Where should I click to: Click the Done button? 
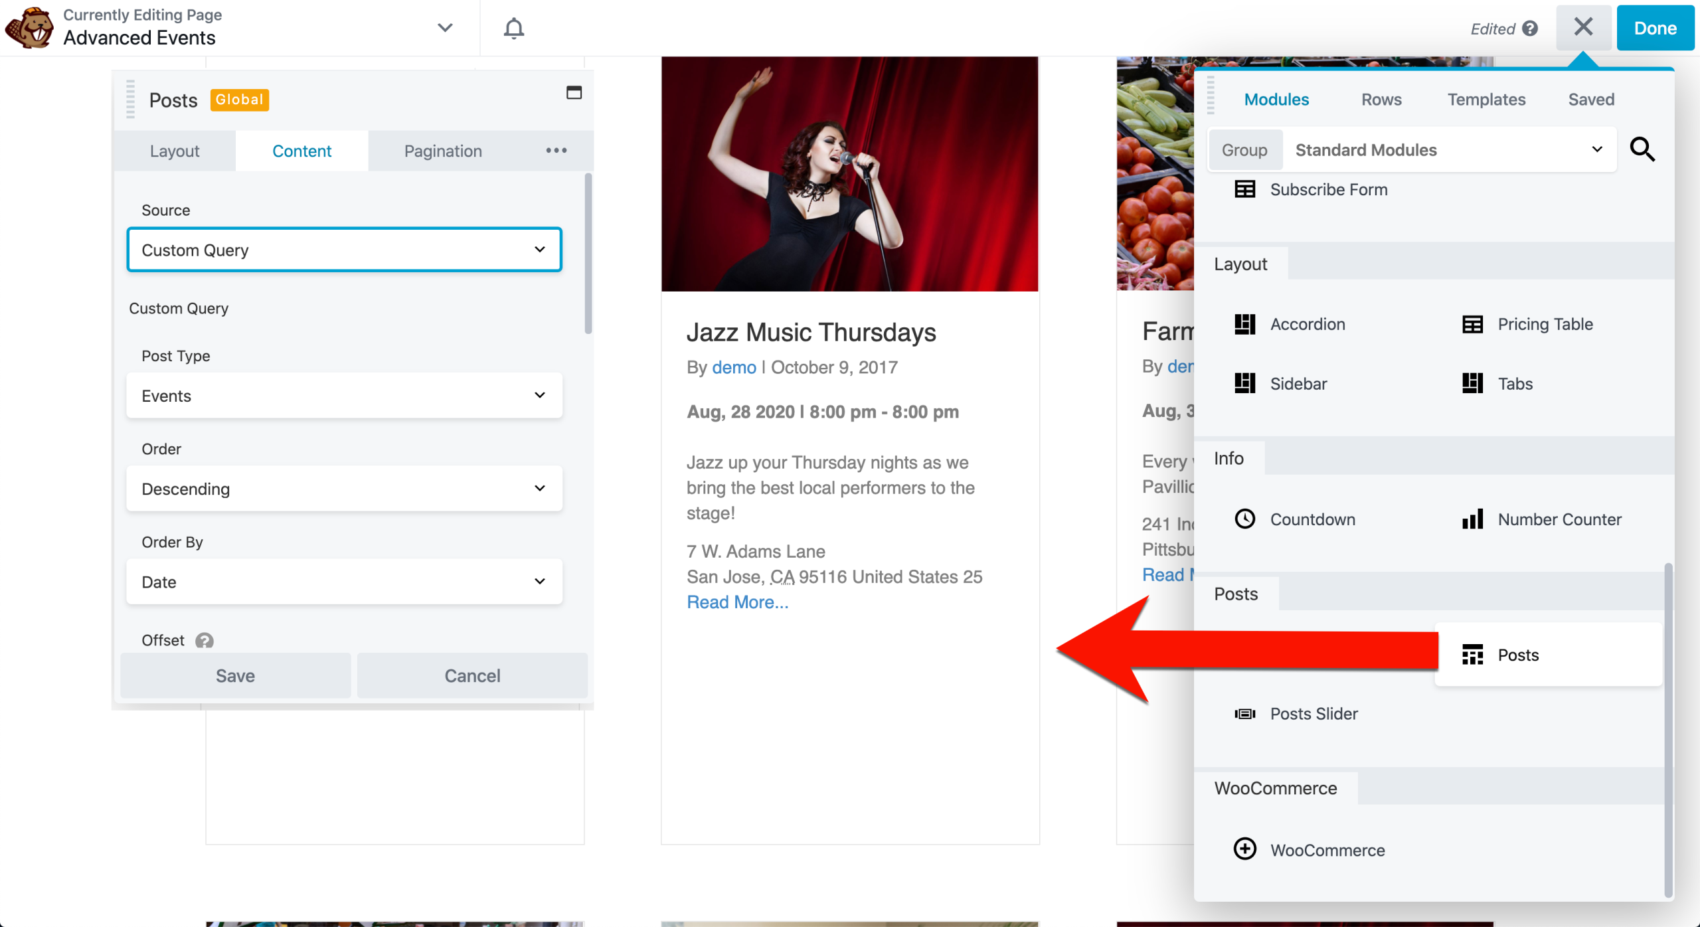tap(1655, 28)
